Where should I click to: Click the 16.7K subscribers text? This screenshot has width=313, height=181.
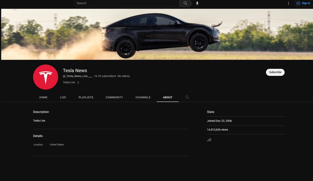pyautogui.click(x=105, y=76)
